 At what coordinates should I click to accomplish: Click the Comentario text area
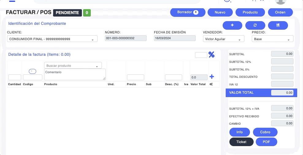coord(75,74)
